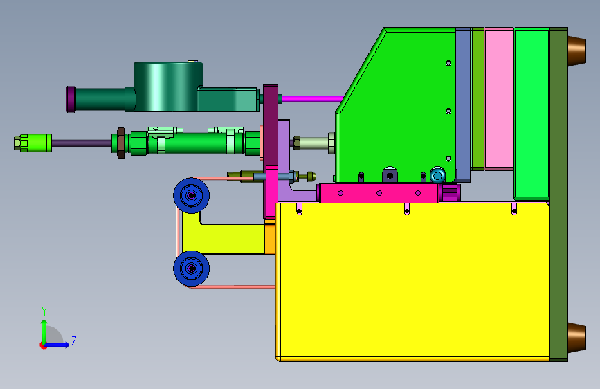Click the blue Z axis arrow
Image resolution: width=600 pixels, height=389 pixels.
(57, 345)
